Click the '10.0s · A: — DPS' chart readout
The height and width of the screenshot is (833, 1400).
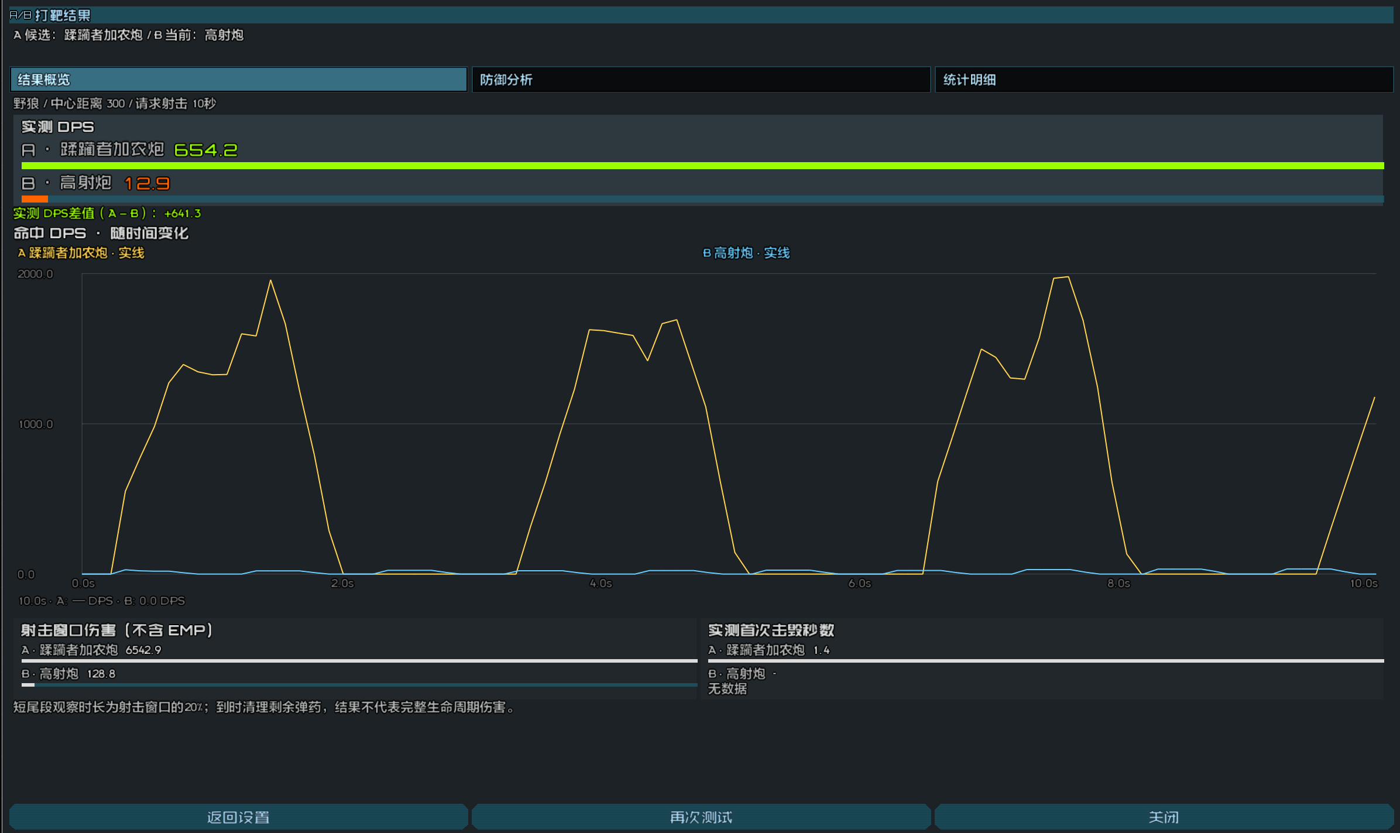pyautogui.click(x=102, y=601)
